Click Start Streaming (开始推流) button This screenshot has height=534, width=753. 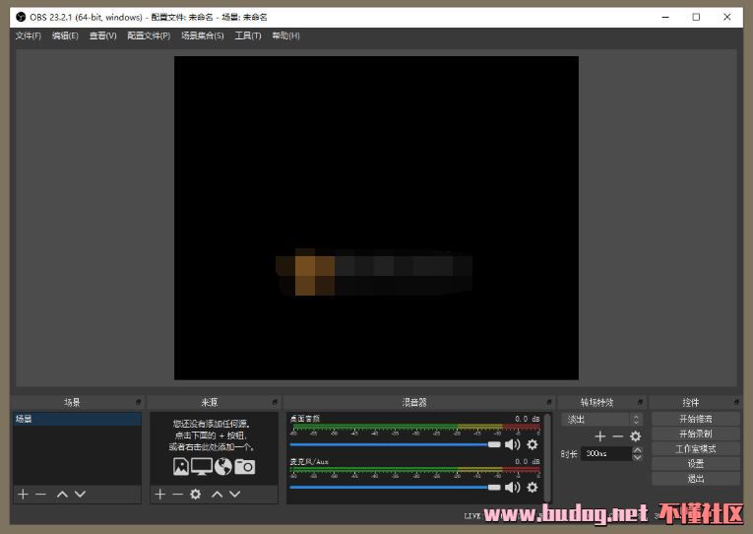695,419
